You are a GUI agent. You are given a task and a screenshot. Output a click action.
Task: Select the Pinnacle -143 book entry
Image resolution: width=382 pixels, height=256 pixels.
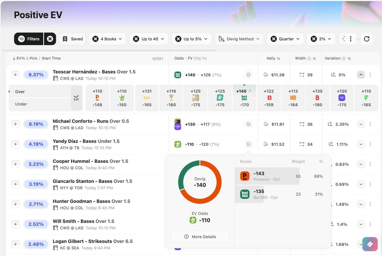pyautogui.click(x=267, y=176)
